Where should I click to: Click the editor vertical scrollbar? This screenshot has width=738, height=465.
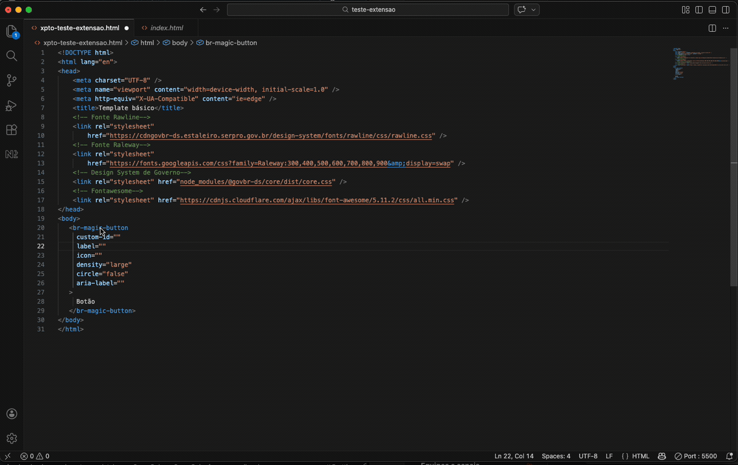[x=734, y=166]
